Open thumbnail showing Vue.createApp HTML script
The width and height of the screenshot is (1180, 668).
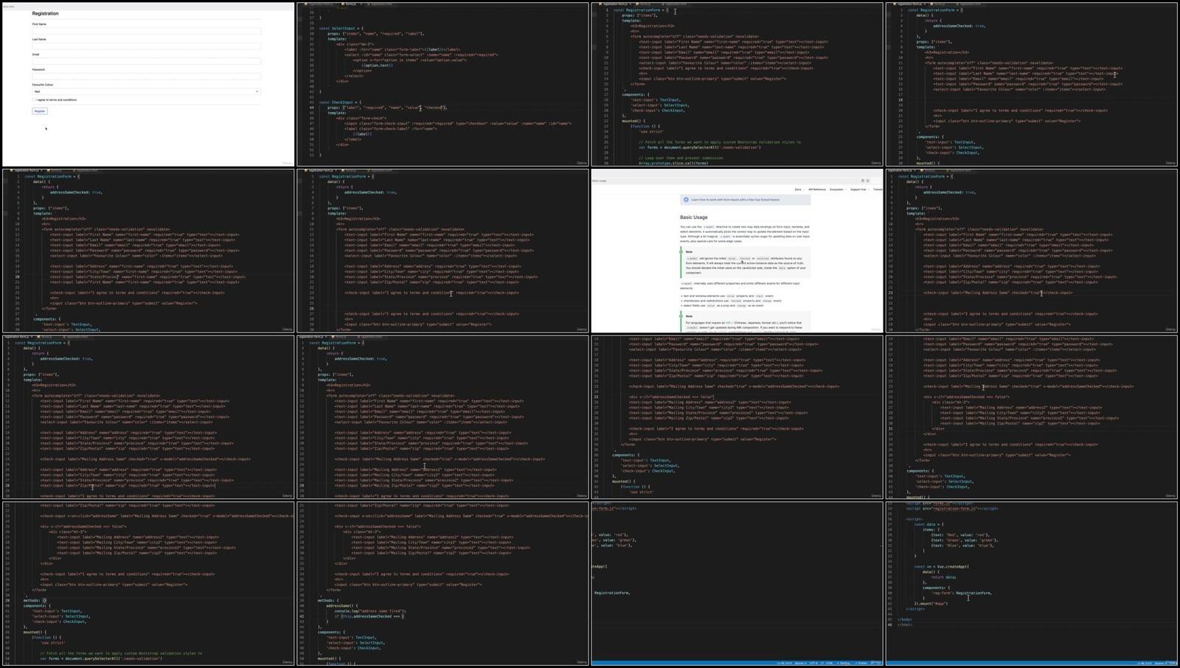1032,583
